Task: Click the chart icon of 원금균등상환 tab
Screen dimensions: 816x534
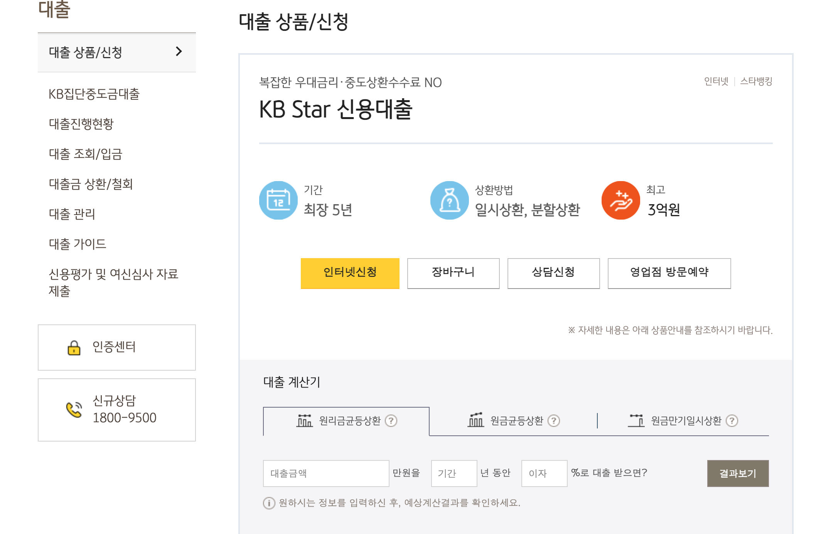Action: (x=476, y=420)
